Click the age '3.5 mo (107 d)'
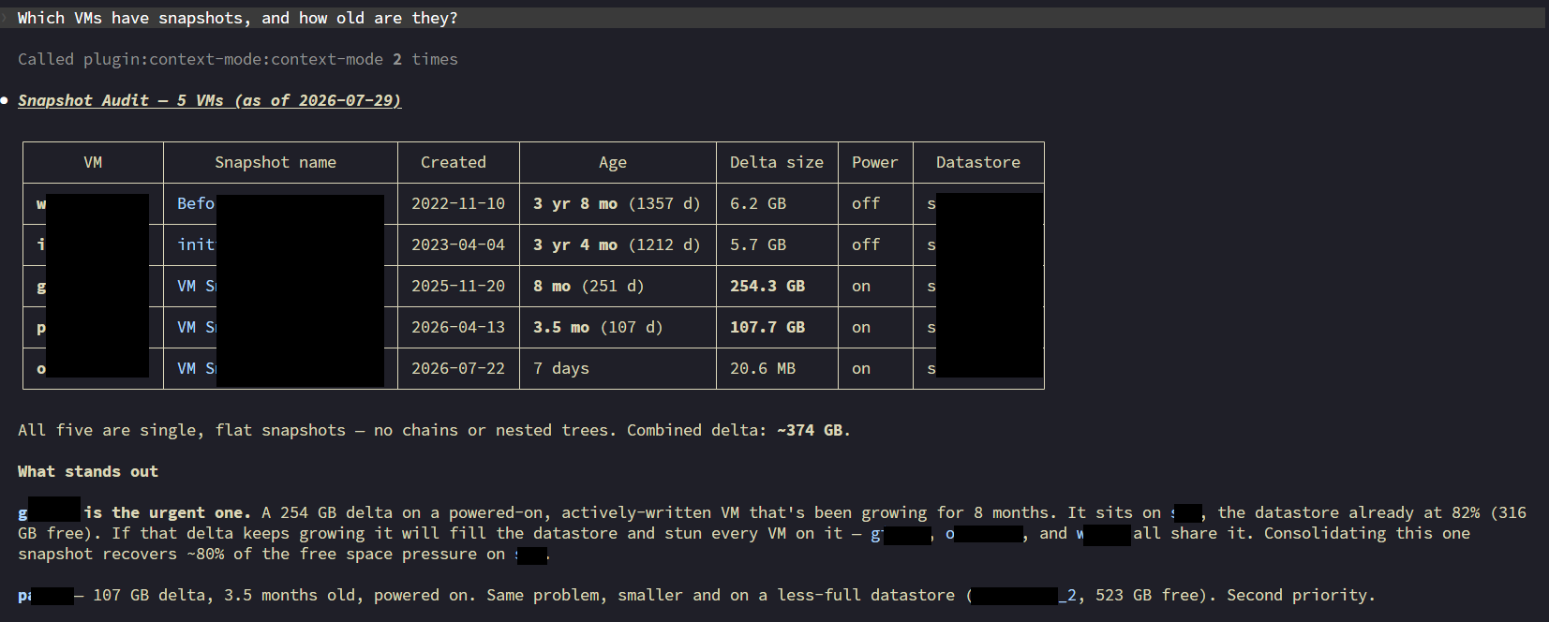 coord(598,327)
